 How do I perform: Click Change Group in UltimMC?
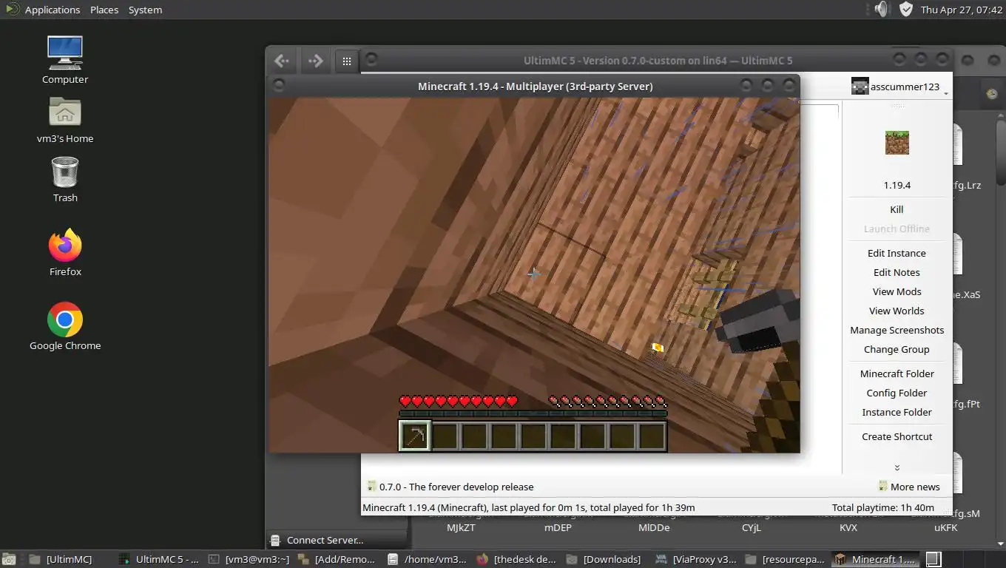(x=897, y=349)
